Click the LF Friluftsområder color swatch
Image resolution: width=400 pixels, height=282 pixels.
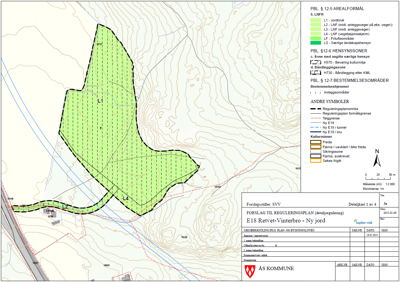(315, 38)
